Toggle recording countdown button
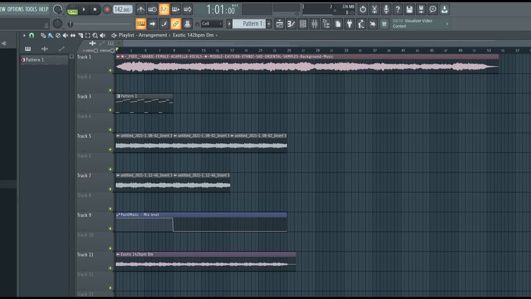 pos(164,9)
